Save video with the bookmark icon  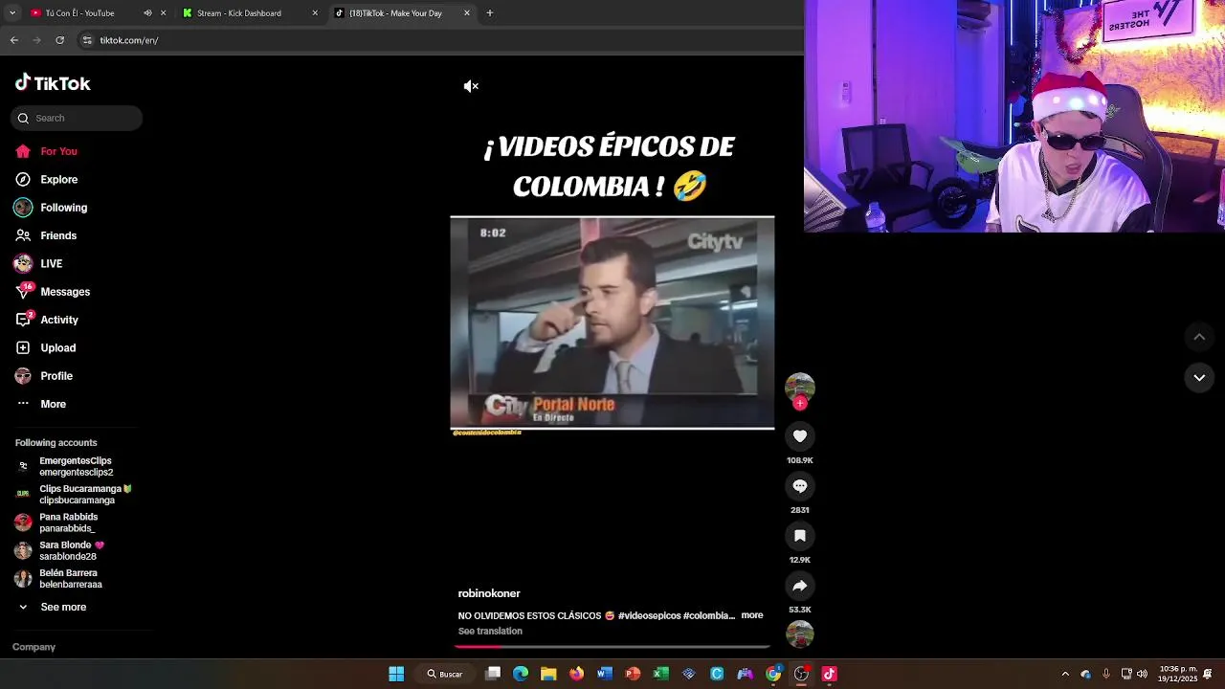800,536
